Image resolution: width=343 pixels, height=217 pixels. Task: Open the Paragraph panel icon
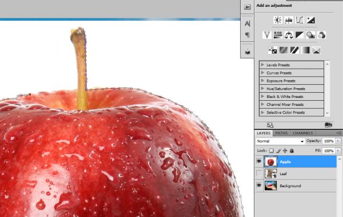[x=248, y=35]
